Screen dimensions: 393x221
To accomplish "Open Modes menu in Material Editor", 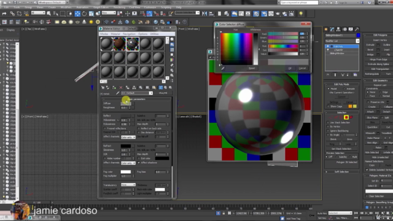I will 104,34.
